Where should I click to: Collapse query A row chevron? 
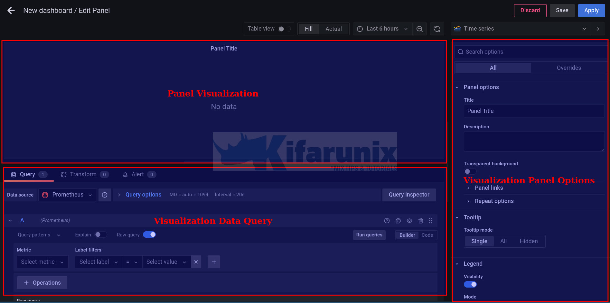click(10, 221)
